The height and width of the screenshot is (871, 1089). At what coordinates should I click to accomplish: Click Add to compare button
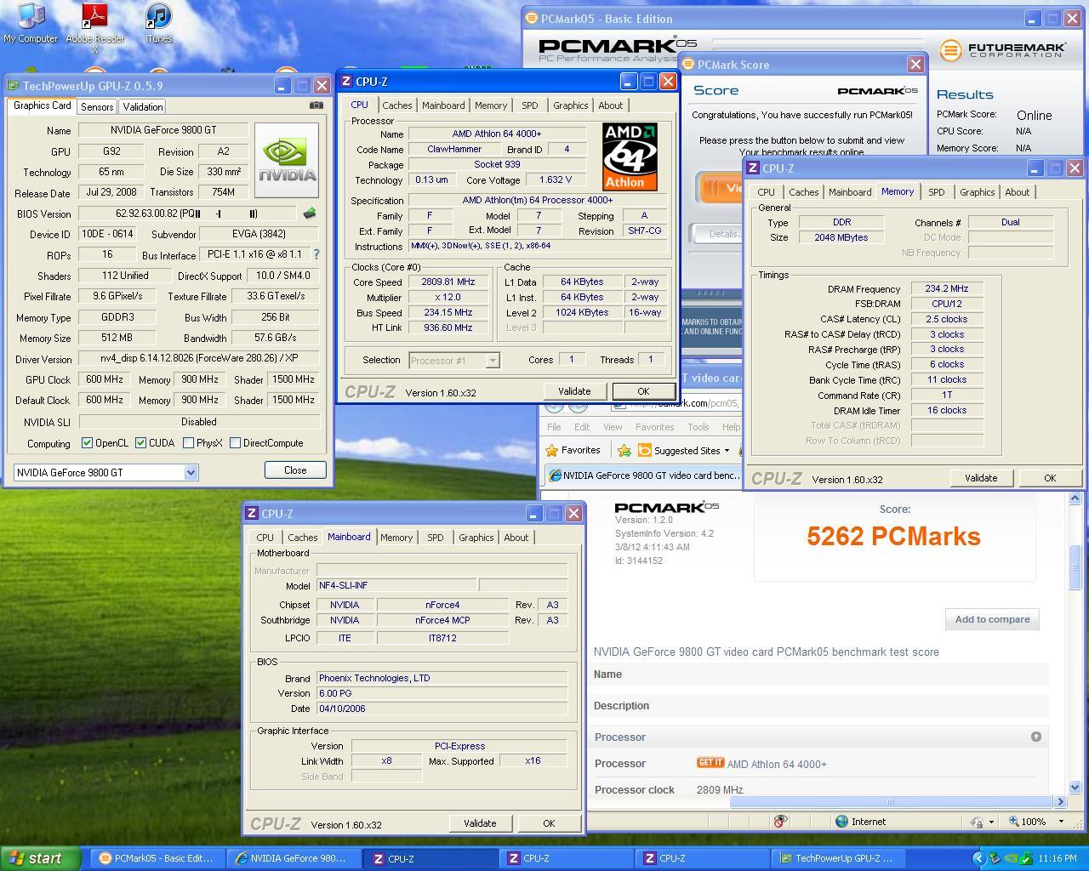tap(992, 619)
